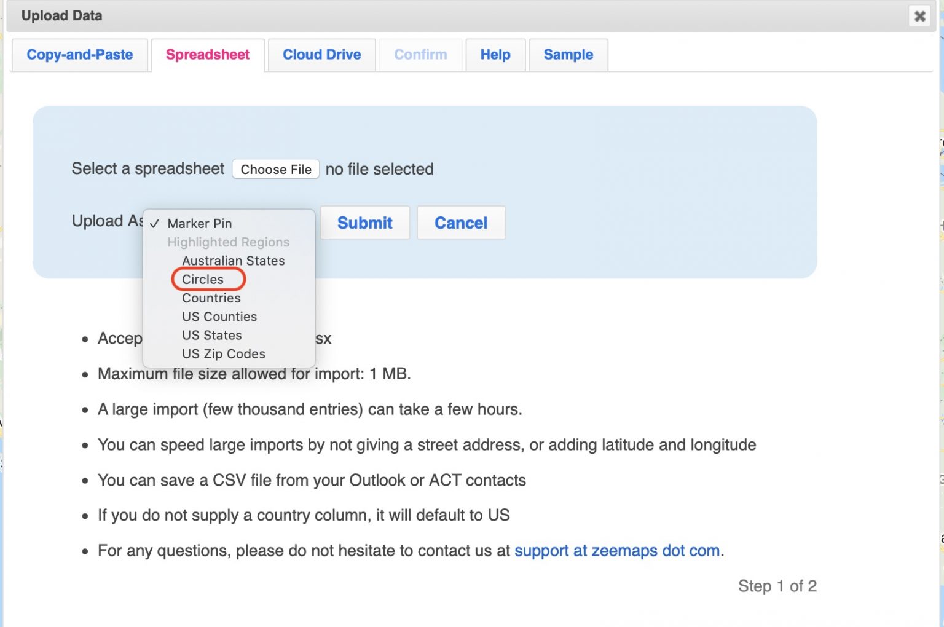Select Circles in the Upload As dropdown
The width and height of the screenshot is (944, 627).
click(x=203, y=279)
